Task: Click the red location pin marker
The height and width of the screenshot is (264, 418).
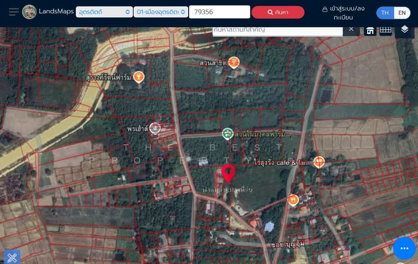Action: [x=228, y=173]
